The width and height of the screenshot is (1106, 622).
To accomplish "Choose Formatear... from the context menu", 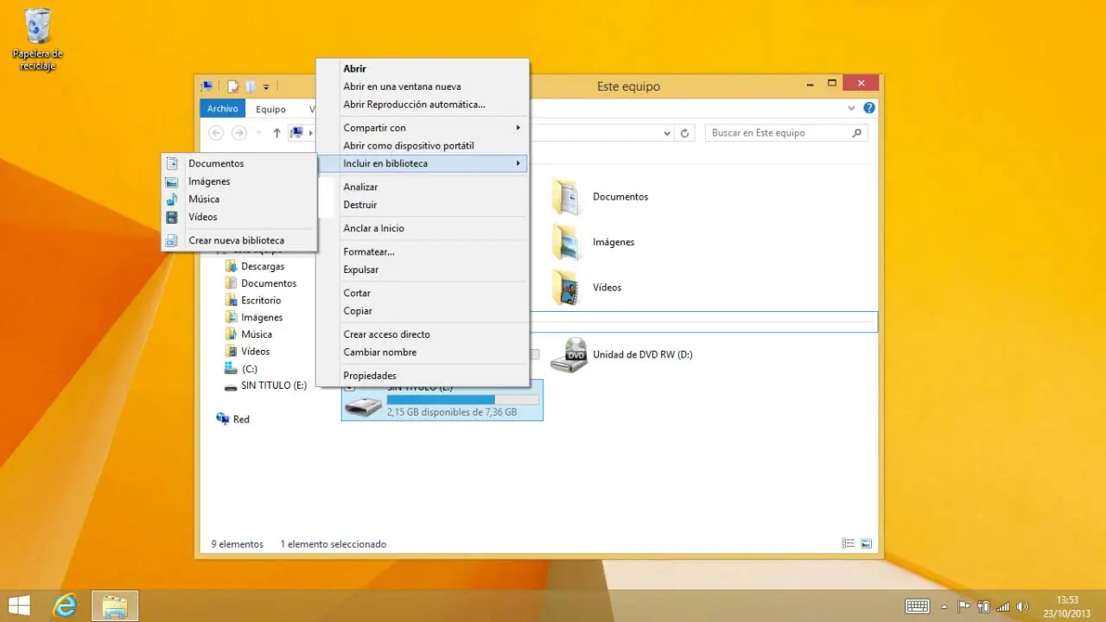I will [369, 251].
